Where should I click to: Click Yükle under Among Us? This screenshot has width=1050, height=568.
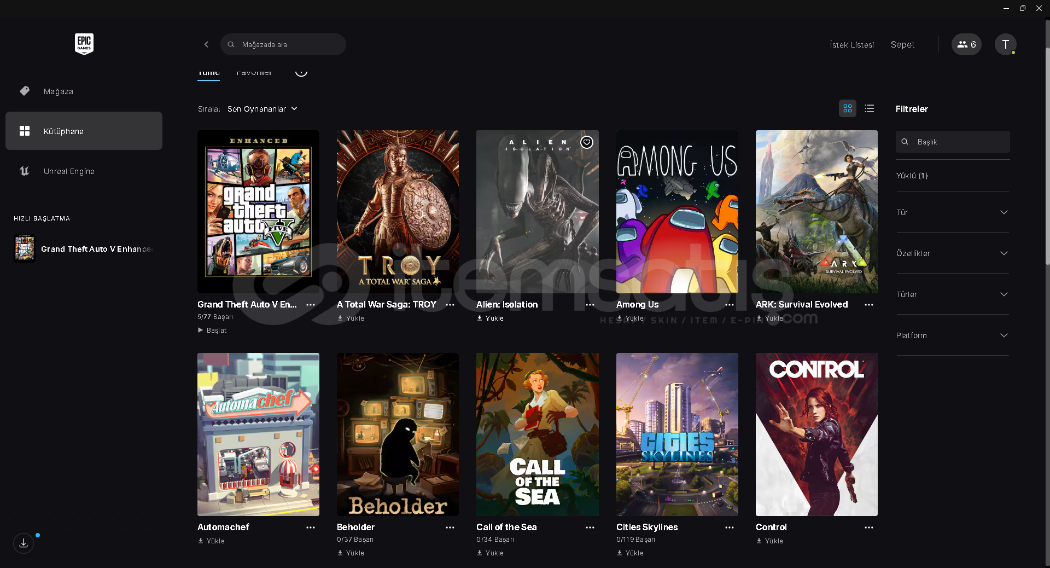[630, 318]
